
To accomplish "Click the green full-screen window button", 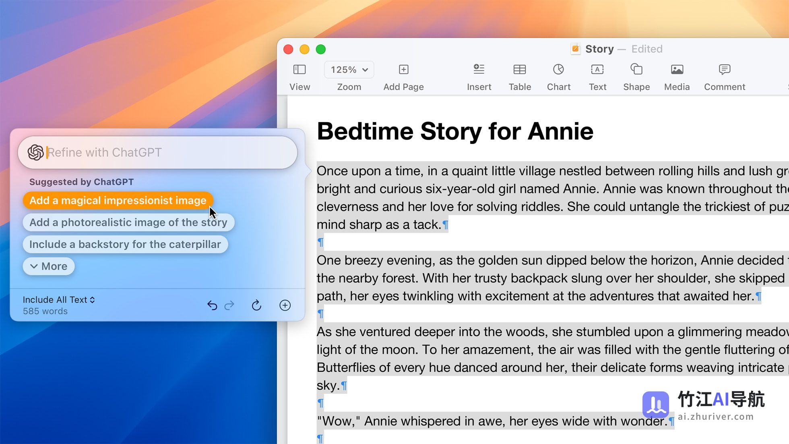I will 321,49.
